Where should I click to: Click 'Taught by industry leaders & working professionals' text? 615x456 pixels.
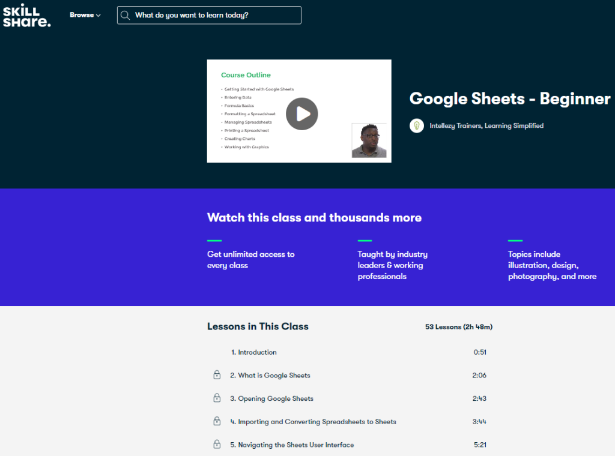(x=392, y=265)
